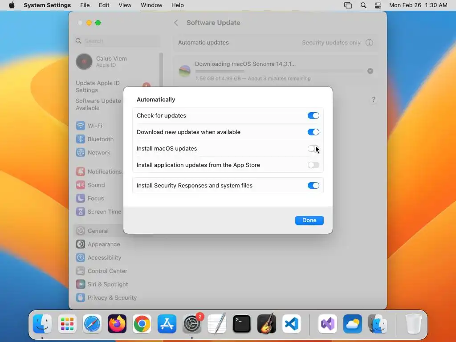Open Control Center in menu bar
The image size is (456, 342).
[x=378, y=5]
